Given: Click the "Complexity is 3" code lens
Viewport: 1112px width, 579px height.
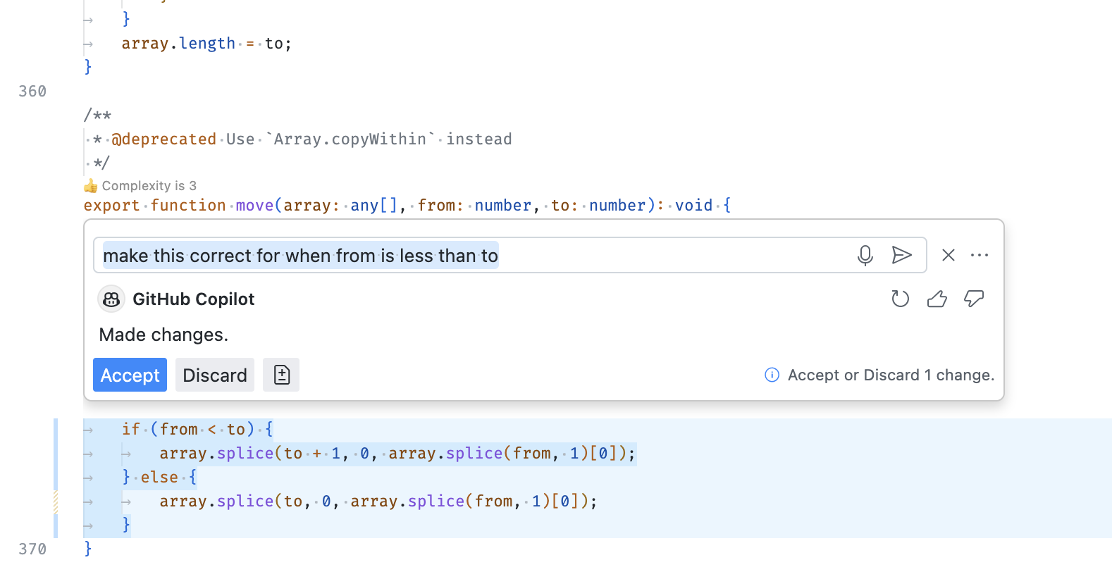Looking at the screenshot, I should coord(149,186).
